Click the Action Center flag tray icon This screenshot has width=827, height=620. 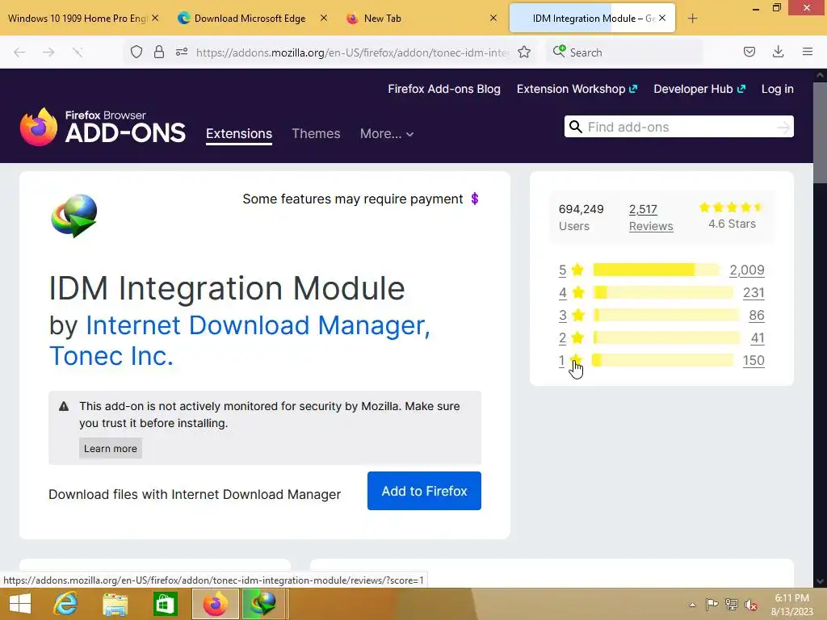pos(712,605)
